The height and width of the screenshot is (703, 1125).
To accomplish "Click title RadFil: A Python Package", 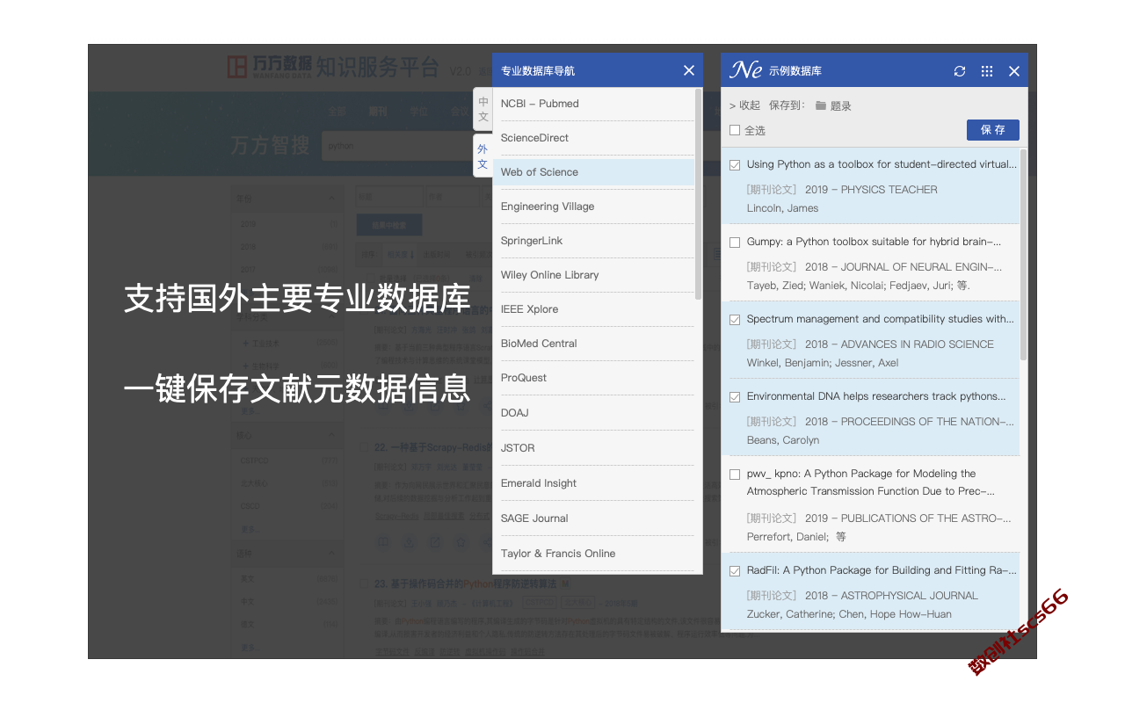I will (x=882, y=570).
